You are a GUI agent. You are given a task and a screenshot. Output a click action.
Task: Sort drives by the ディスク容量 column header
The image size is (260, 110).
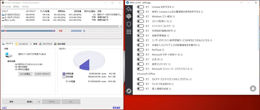44,11
